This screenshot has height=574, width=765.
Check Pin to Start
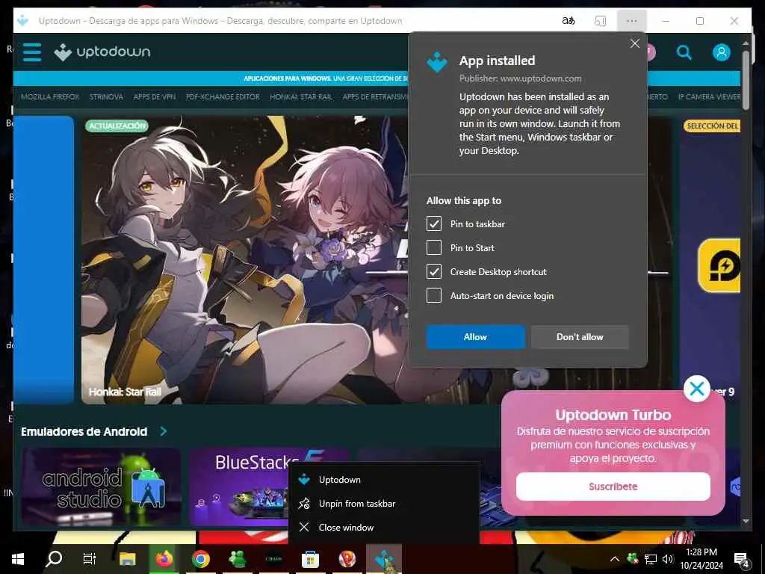tap(434, 248)
